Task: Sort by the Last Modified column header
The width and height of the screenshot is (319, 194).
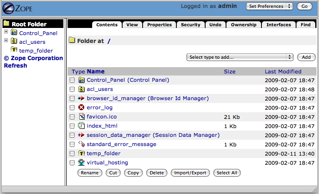Action: point(283,72)
